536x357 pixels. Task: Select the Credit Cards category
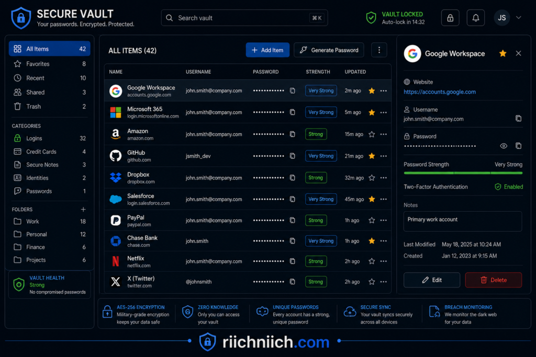pyautogui.click(x=50, y=152)
